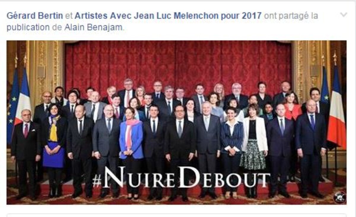Click the woman in red top
The height and width of the screenshot is (217, 356).
292,107
